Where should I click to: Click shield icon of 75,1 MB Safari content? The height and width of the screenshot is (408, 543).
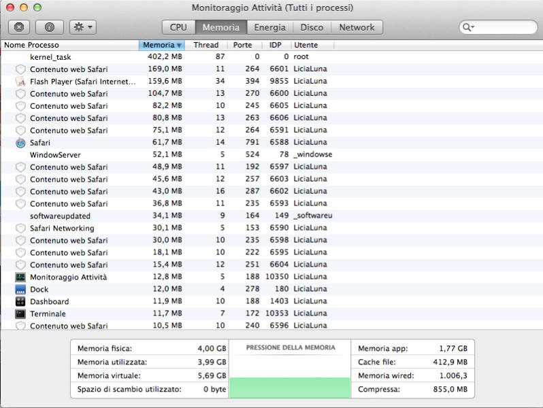[x=20, y=131]
